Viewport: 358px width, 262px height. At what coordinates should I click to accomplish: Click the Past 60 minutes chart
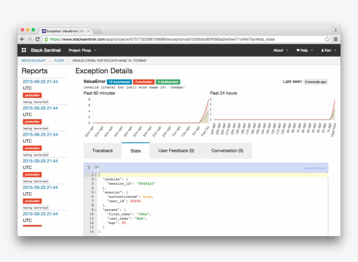pyautogui.click(x=147, y=117)
